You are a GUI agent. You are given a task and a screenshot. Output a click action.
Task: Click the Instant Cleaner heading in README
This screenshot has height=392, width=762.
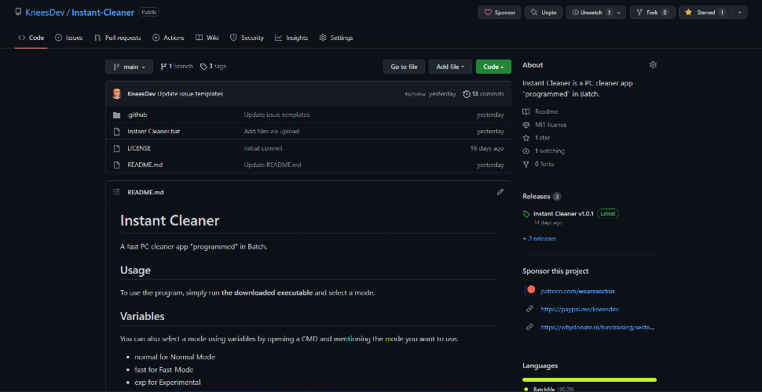coord(170,221)
